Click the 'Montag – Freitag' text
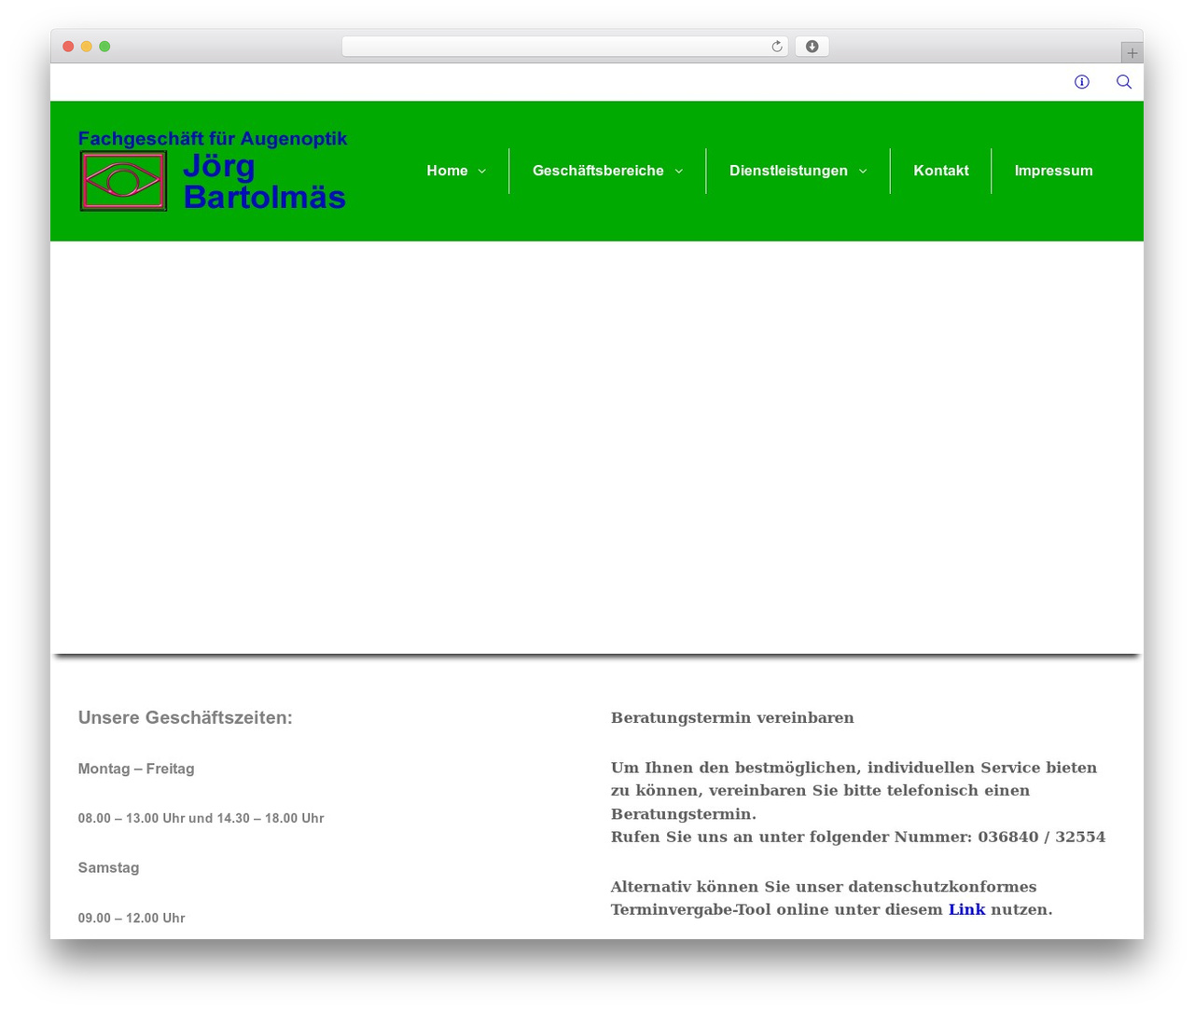Viewport: 1194px width, 1011px height. 136,769
